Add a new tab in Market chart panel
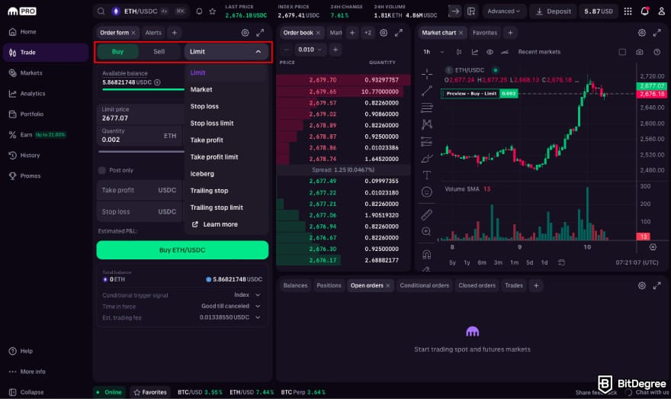The height and width of the screenshot is (399, 671). point(510,33)
